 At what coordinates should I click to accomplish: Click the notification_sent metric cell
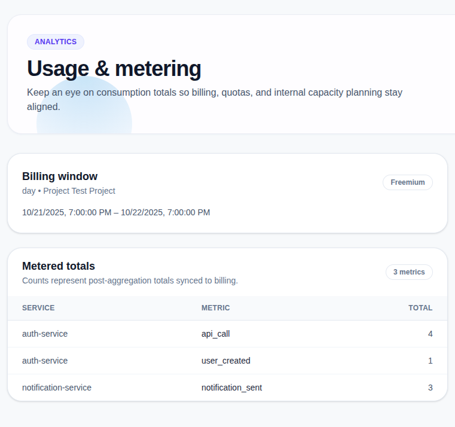231,388
